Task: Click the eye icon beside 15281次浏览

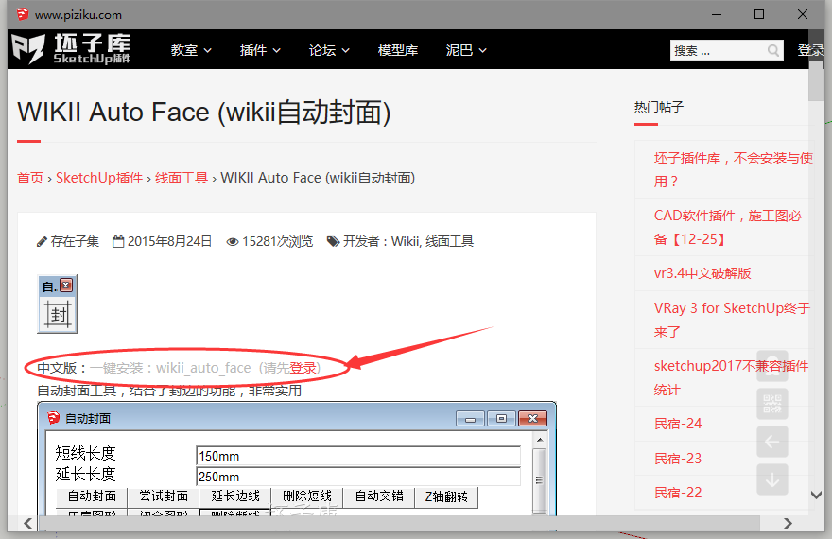Action: click(233, 242)
